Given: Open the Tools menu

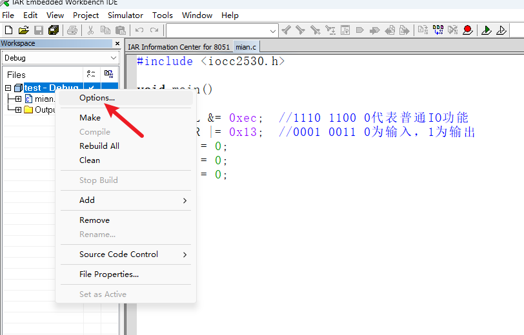Looking at the screenshot, I should point(163,15).
